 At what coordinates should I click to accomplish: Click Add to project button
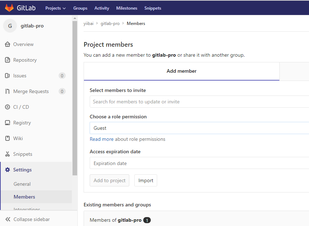[109, 180]
